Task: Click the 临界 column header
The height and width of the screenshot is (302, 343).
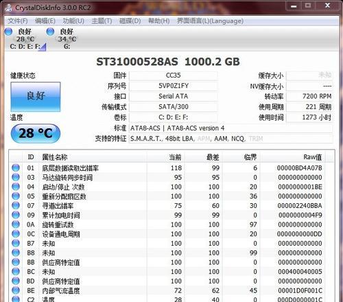Action: [x=241, y=157]
